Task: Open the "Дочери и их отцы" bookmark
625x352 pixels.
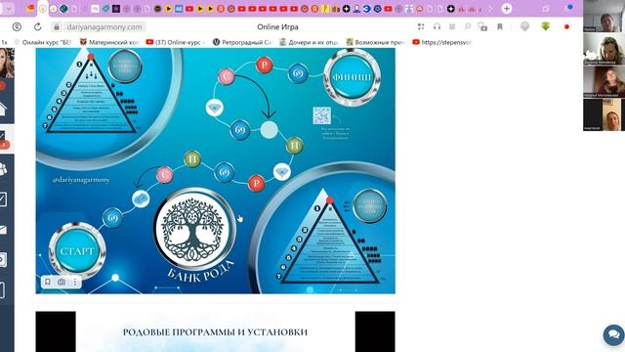Action: (309, 42)
